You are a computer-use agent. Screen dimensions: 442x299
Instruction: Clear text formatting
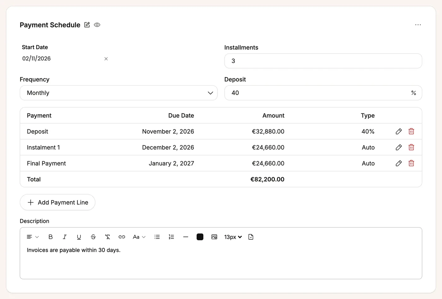point(108,237)
